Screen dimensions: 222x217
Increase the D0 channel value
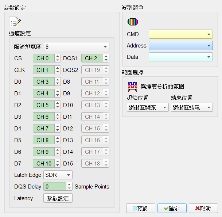tap(58, 80)
